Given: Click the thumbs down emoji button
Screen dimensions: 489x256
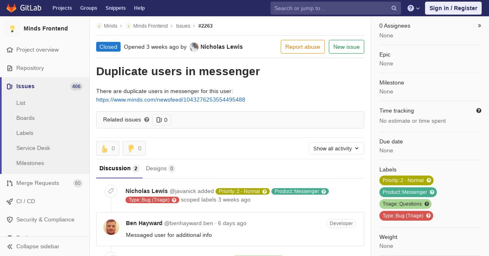Looking at the screenshot, I should click(x=134, y=148).
